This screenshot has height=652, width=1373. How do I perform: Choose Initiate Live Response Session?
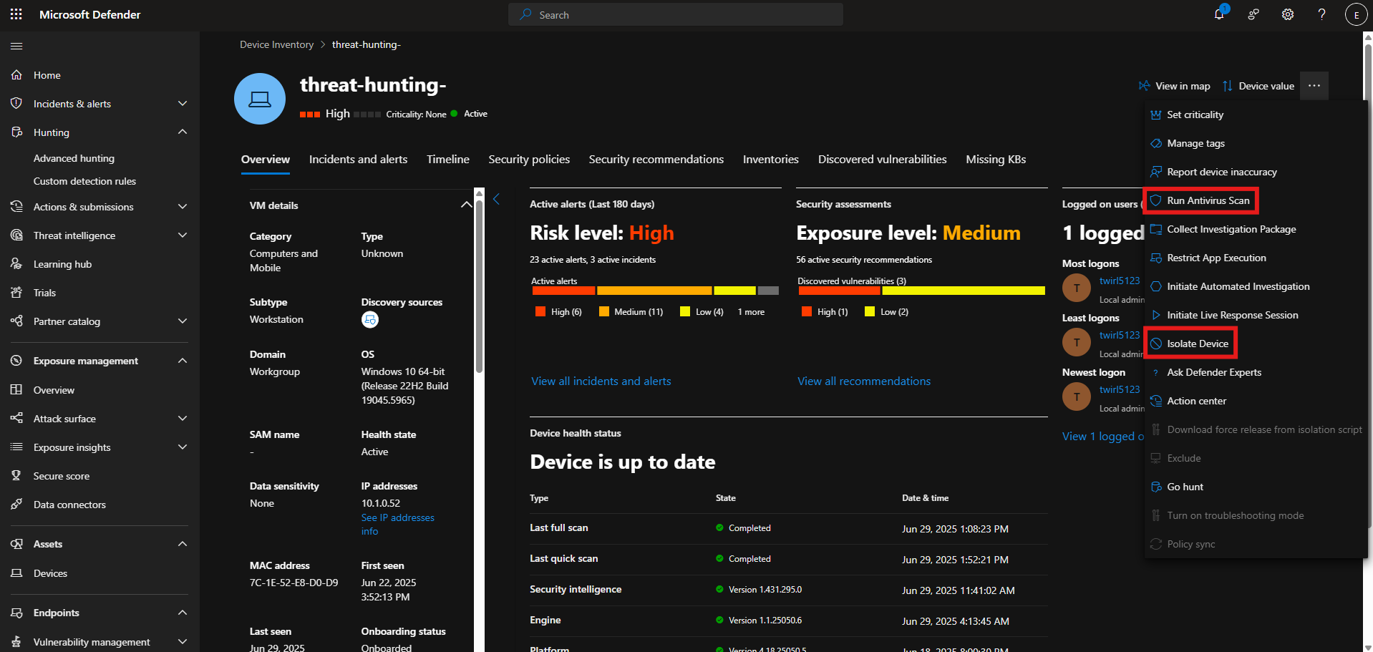1233,315
